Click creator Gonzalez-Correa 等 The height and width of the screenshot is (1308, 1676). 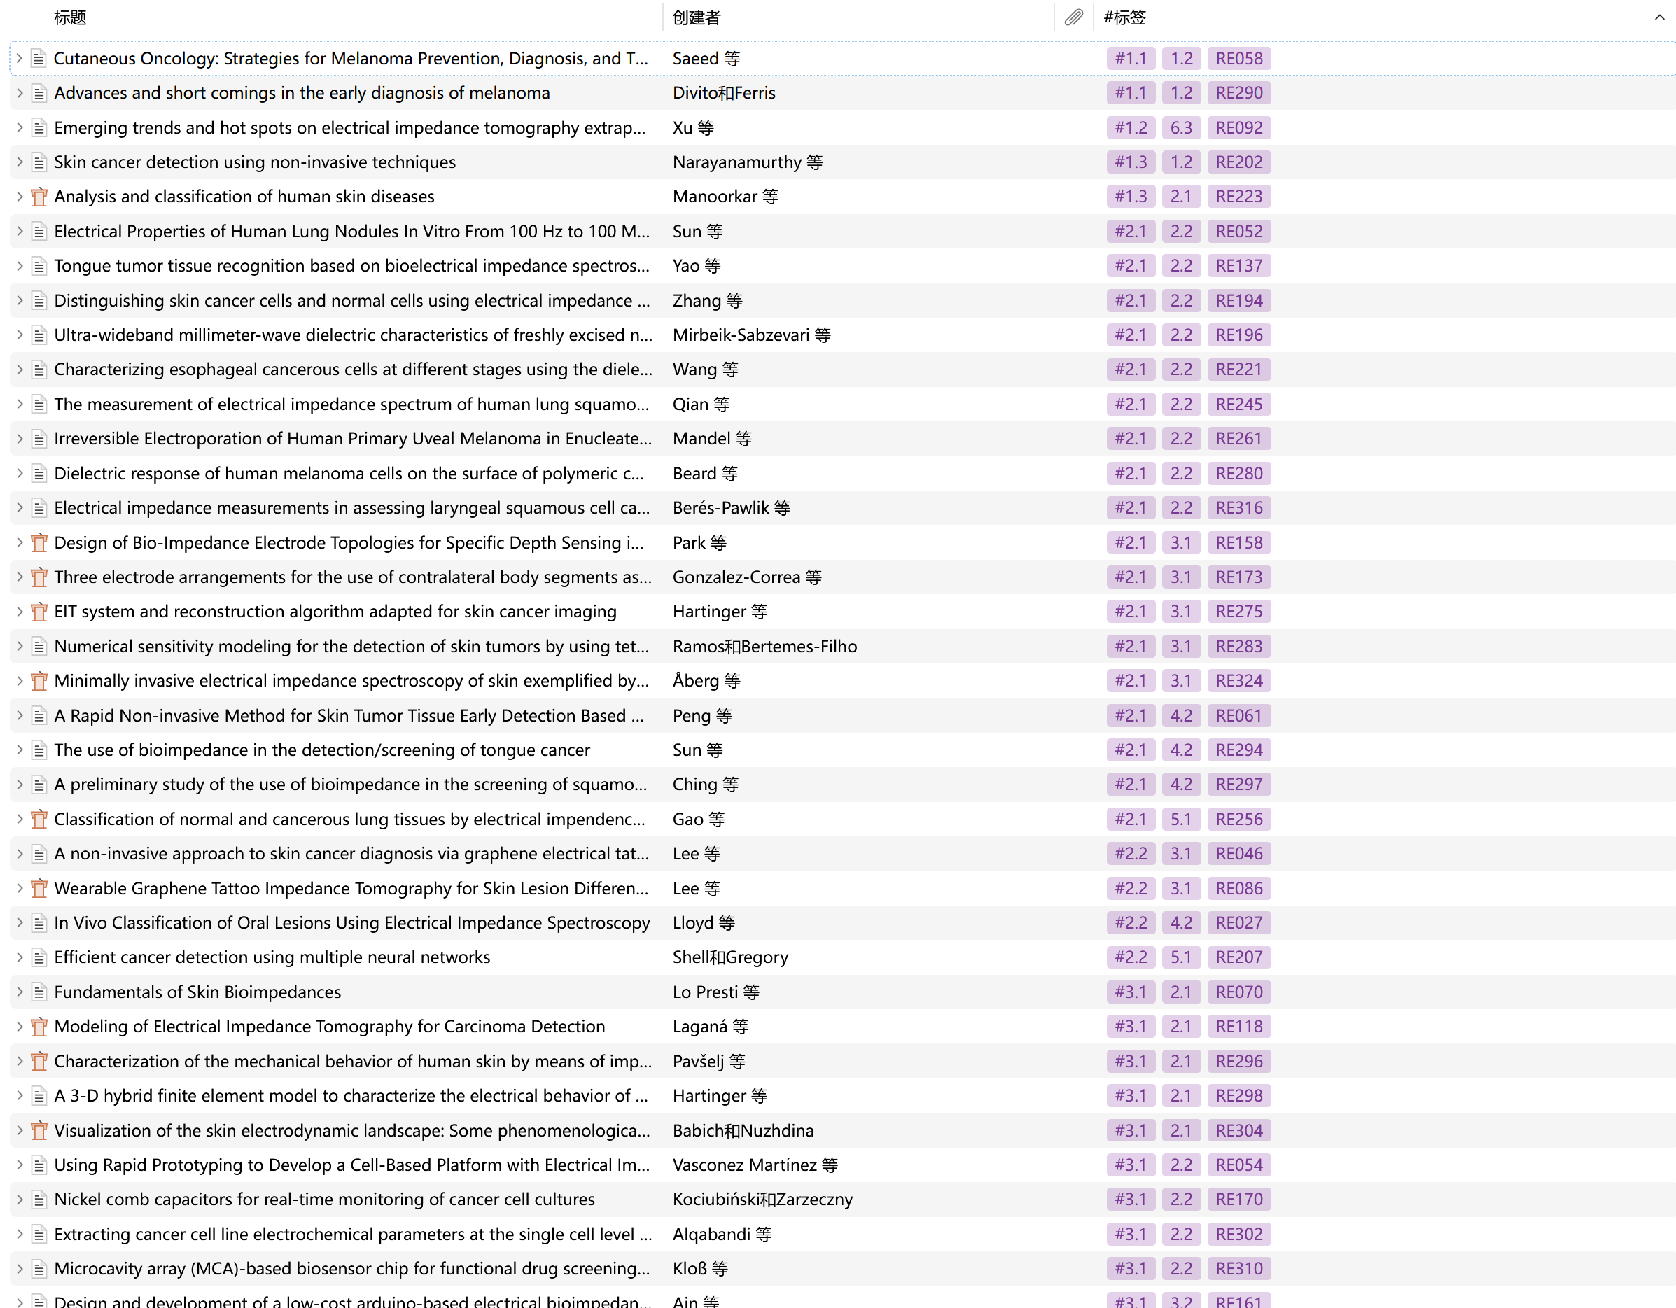747,577
